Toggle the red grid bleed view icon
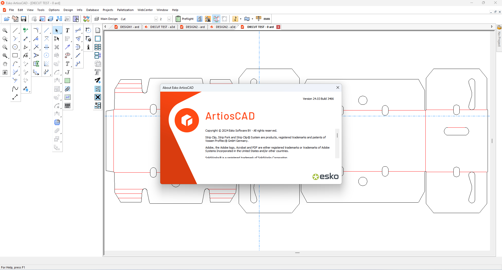The width and height of the screenshot is (502, 270). pos(216,19)
